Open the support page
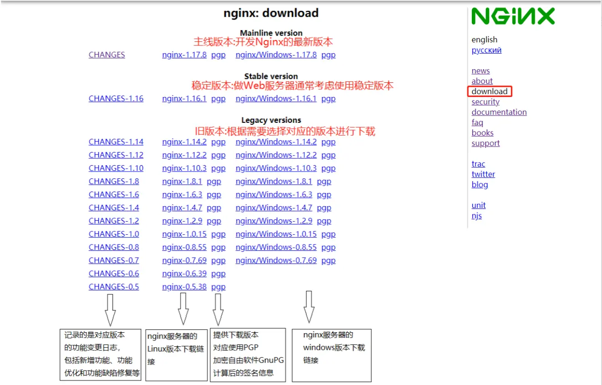602x385 pixels. [486, 143]
